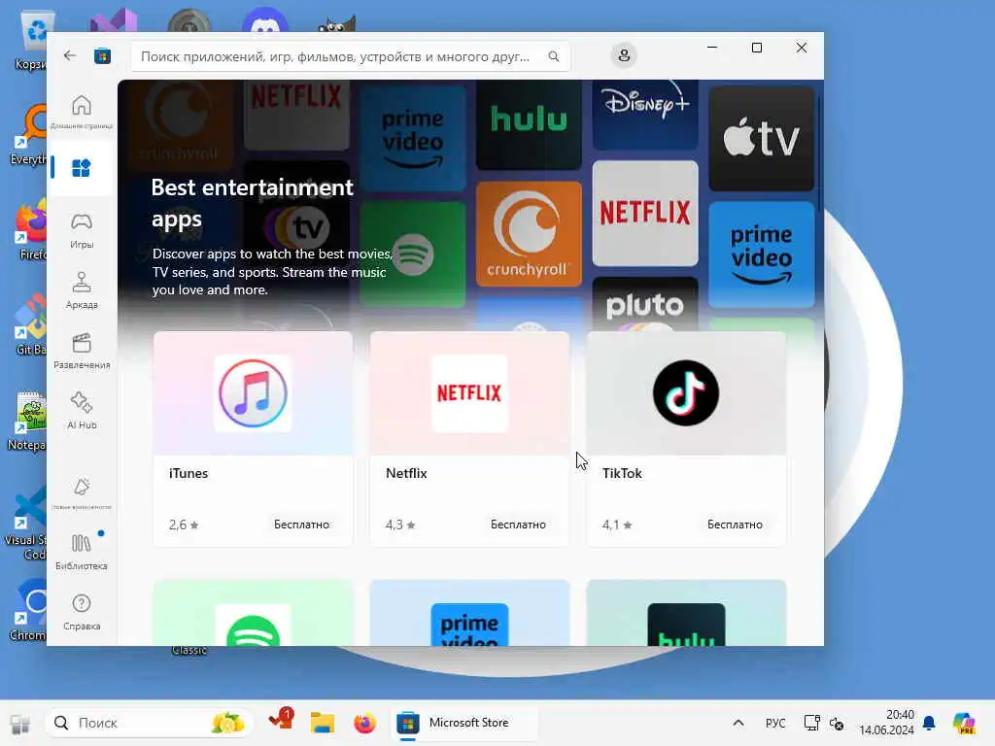Open the notification bell in the tray

(929, 723)
